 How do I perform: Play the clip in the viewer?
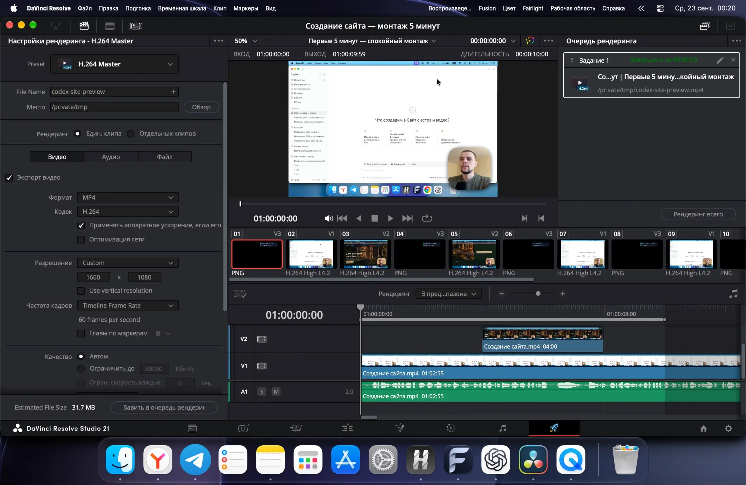coord(390,219)
